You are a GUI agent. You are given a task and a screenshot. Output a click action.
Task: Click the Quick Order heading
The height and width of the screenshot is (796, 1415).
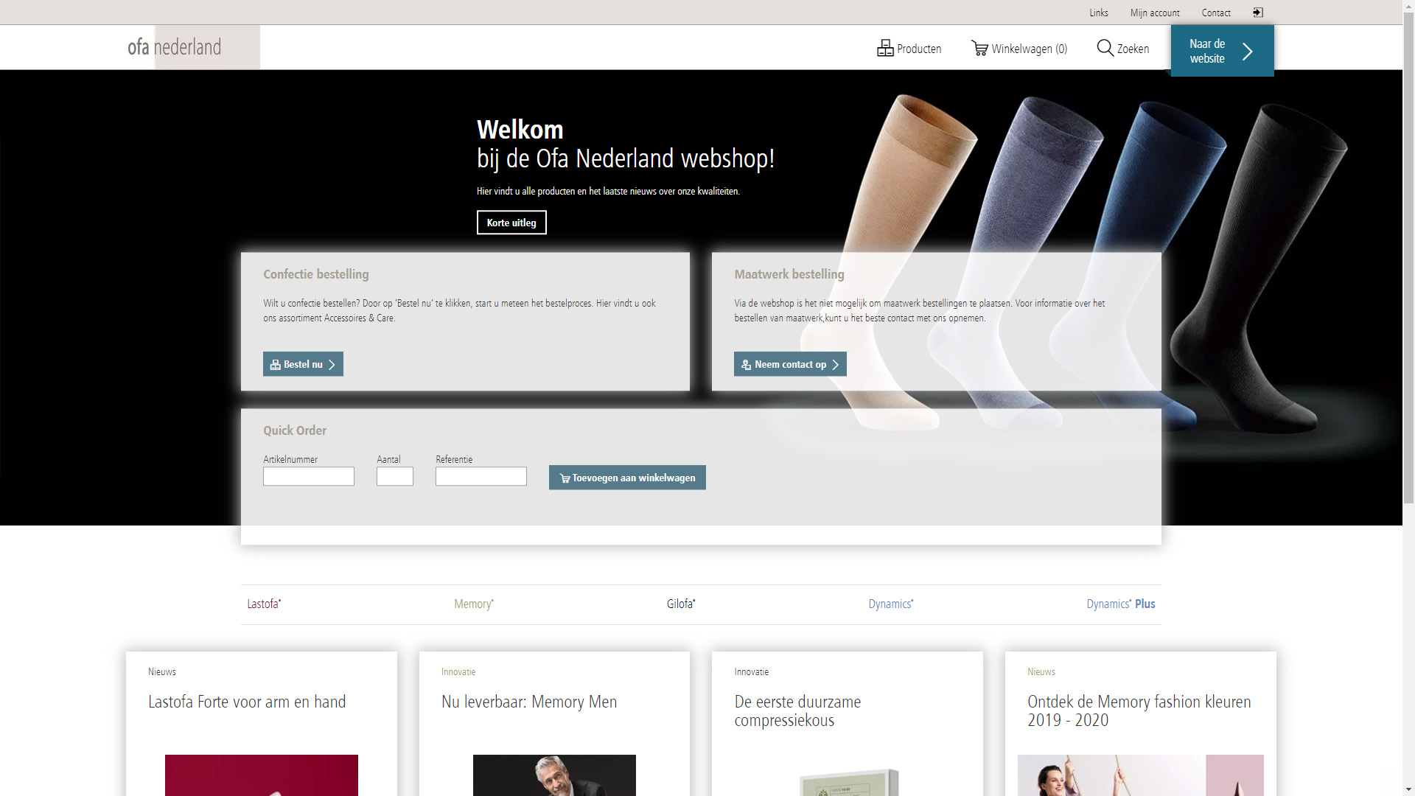click(x=295, y=430)
